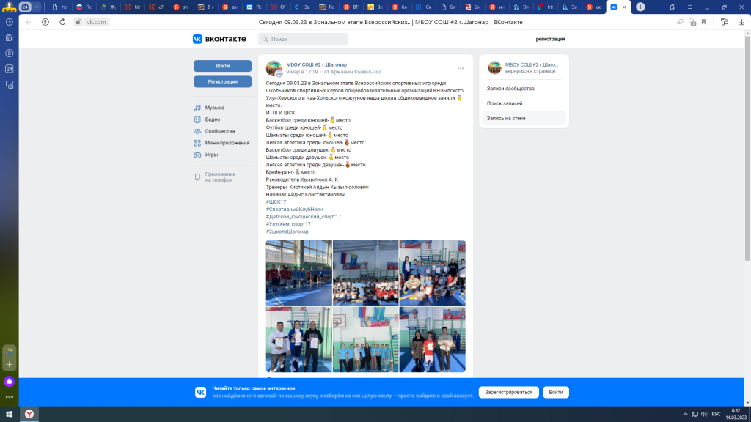This screenshot has height=422, width=751.
Task: Open post options three-dot menu
Action: point(461,68)
